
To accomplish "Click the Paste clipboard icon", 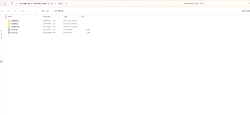I will [15, 11].
